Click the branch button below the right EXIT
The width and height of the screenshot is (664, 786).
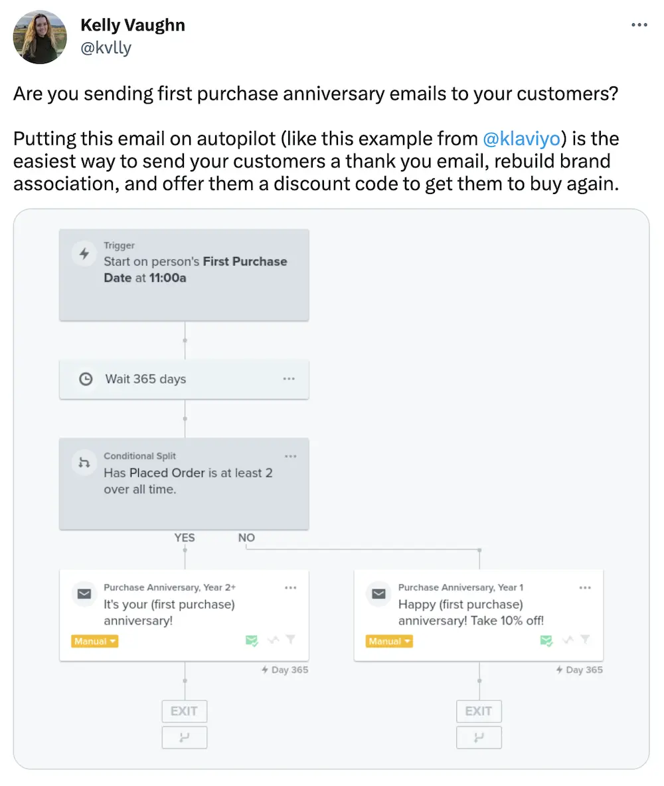point(479,737)
